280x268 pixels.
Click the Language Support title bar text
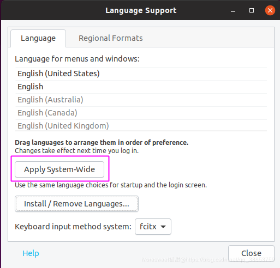pyautogui.click(x=141, y=10)
